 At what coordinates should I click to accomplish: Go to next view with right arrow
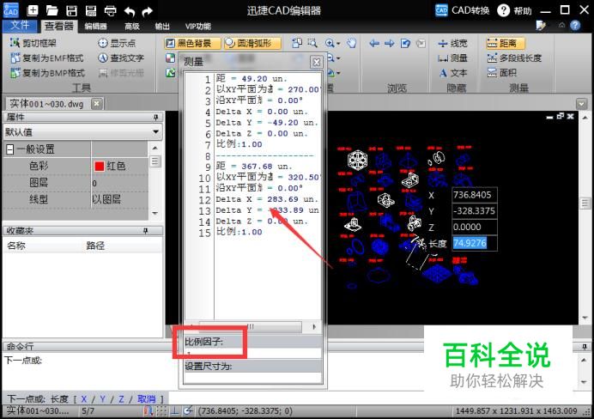[390, 44]
